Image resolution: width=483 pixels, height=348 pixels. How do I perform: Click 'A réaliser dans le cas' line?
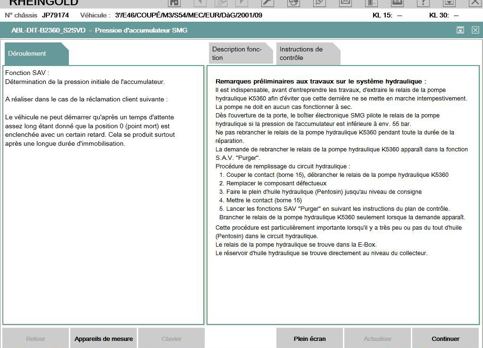(87, 99)
